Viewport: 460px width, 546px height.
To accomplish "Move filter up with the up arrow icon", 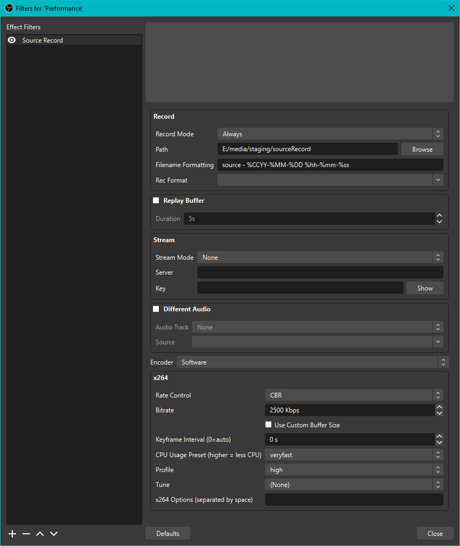I will (x=39, y=533).
